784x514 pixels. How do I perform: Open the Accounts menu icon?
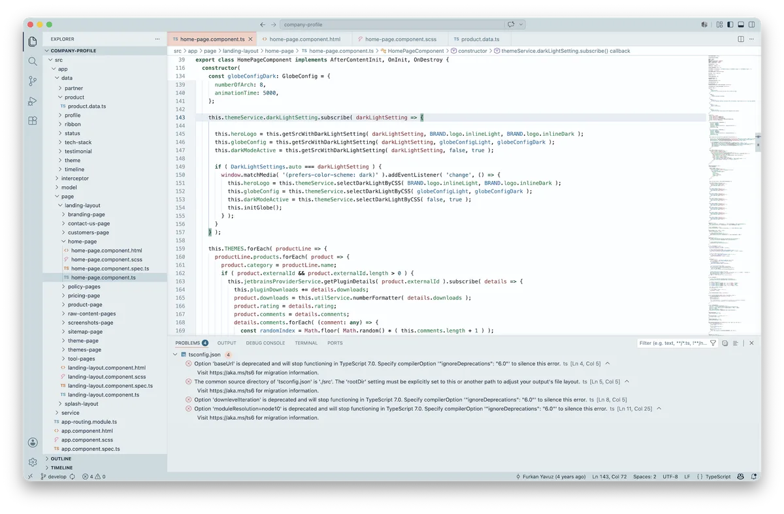click(x=33, y=442)
